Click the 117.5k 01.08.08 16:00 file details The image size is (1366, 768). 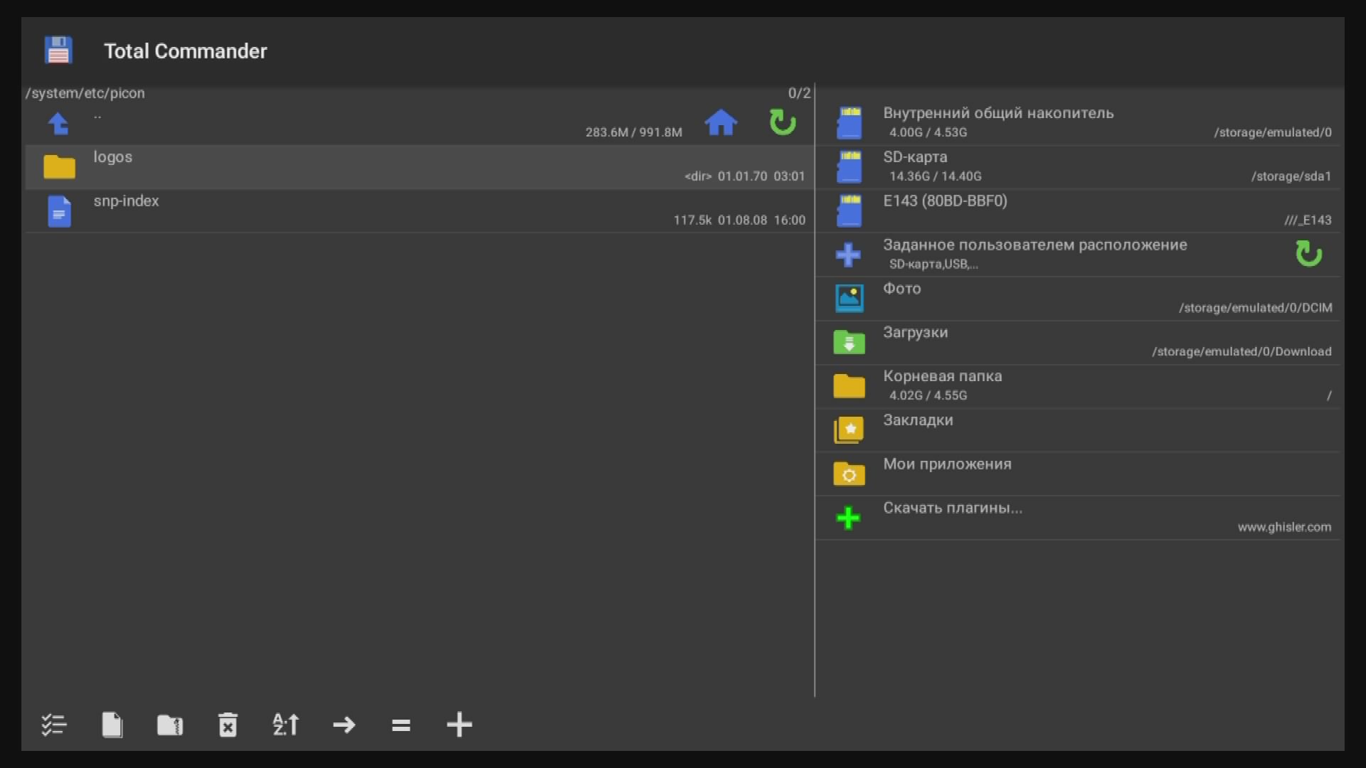[x=740, y=220]
